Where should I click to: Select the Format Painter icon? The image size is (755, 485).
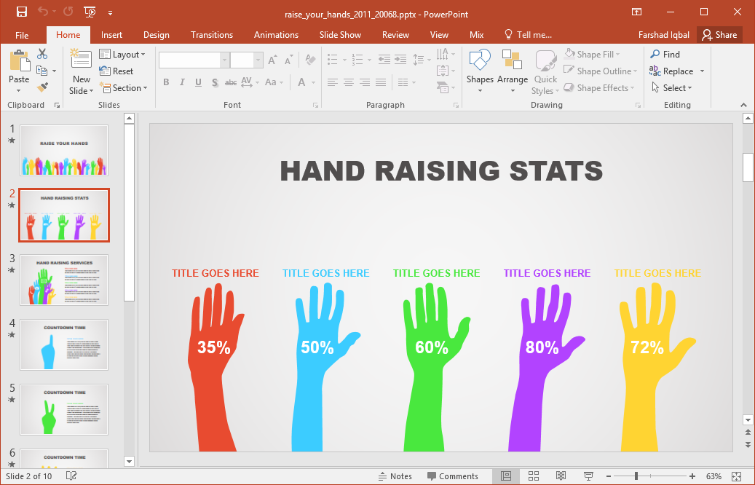coord(44,87)
